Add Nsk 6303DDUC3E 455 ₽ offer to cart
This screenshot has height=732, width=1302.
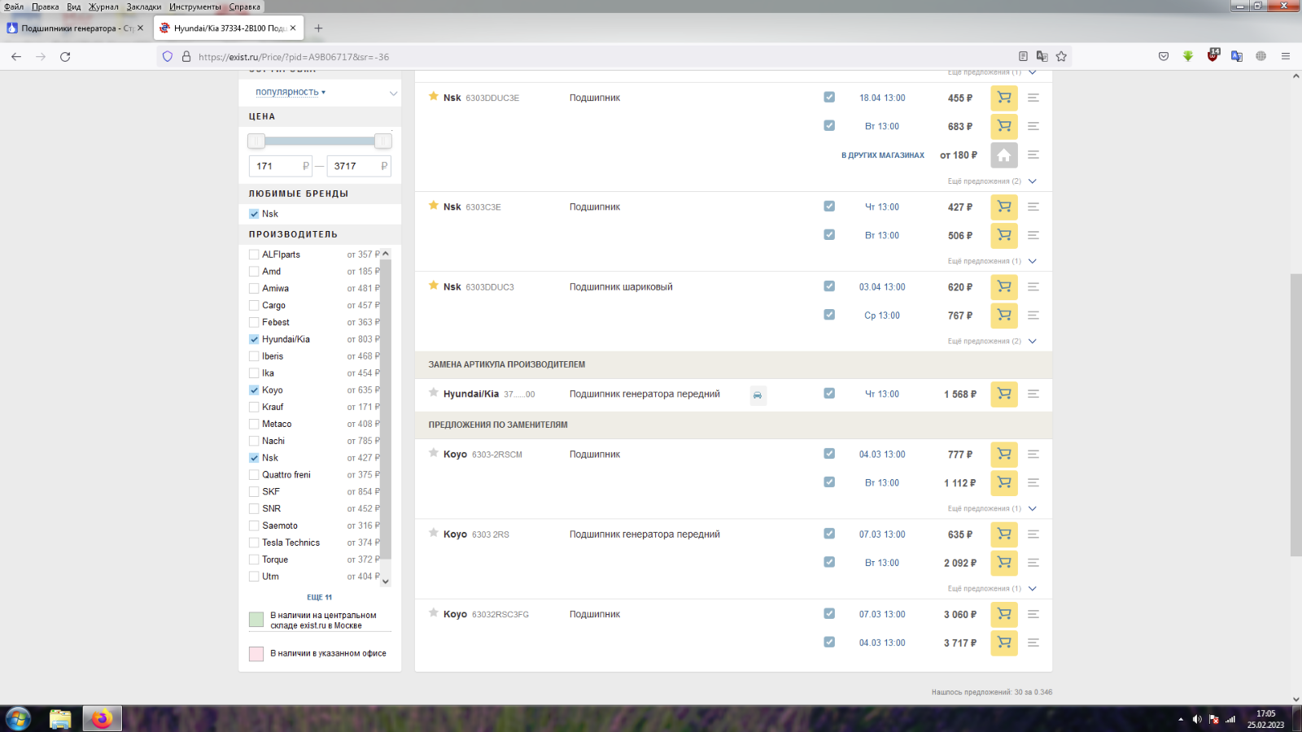point(1004,98)
